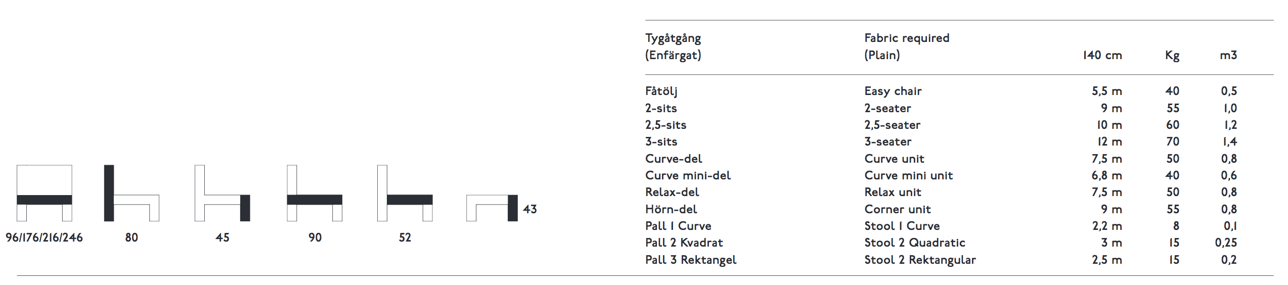Viewport: 1288px width, 285px height.
Task: Click the Easy chair row label
Action: [x=893, y=91]
